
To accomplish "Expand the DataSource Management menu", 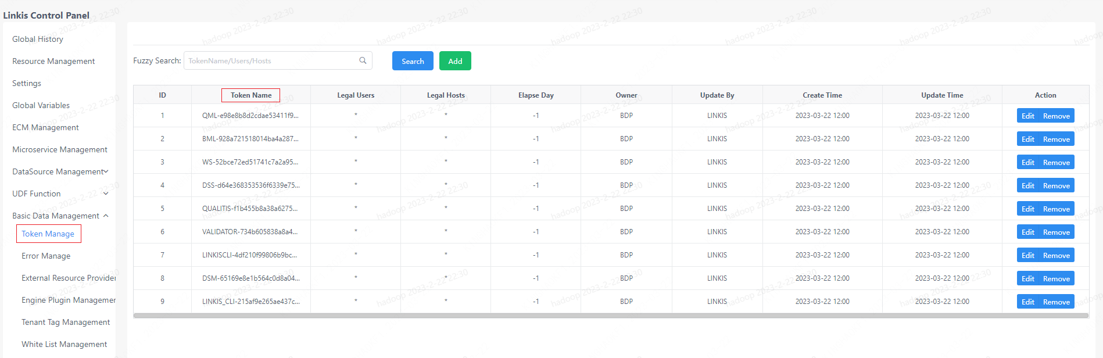I will [106, 171].
